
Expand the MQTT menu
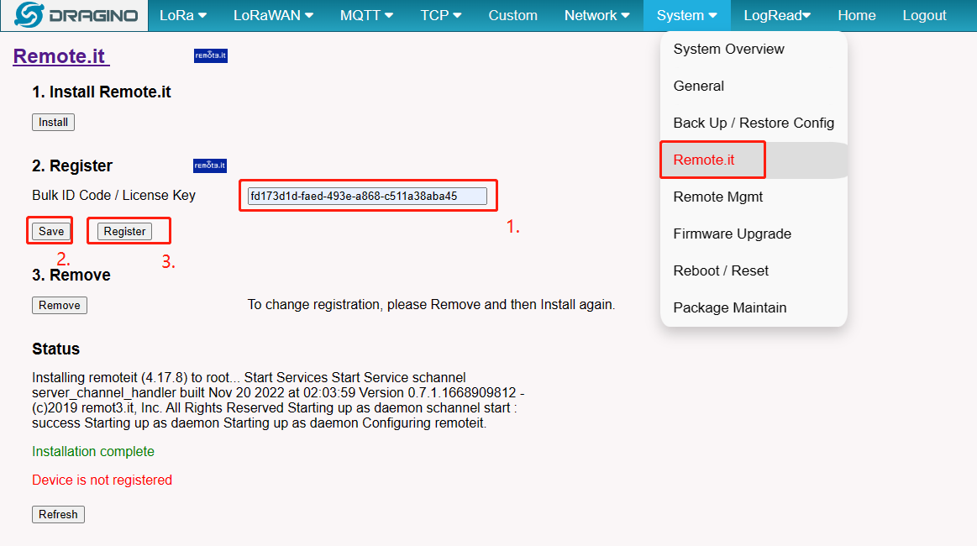click(366, 16)
